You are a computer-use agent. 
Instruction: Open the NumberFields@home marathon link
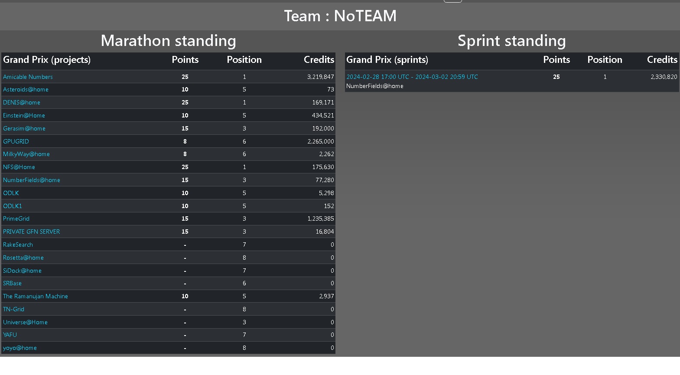[x=31, y=180]
